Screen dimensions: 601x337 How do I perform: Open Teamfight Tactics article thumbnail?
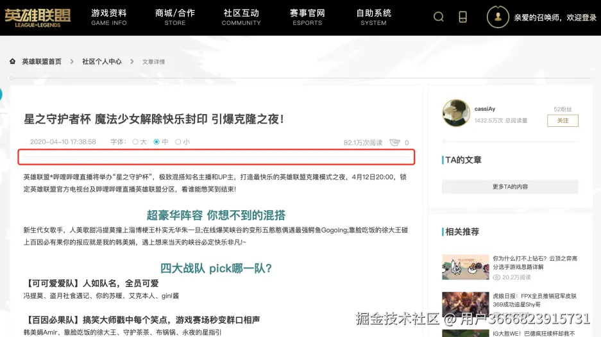pos(465,267)
